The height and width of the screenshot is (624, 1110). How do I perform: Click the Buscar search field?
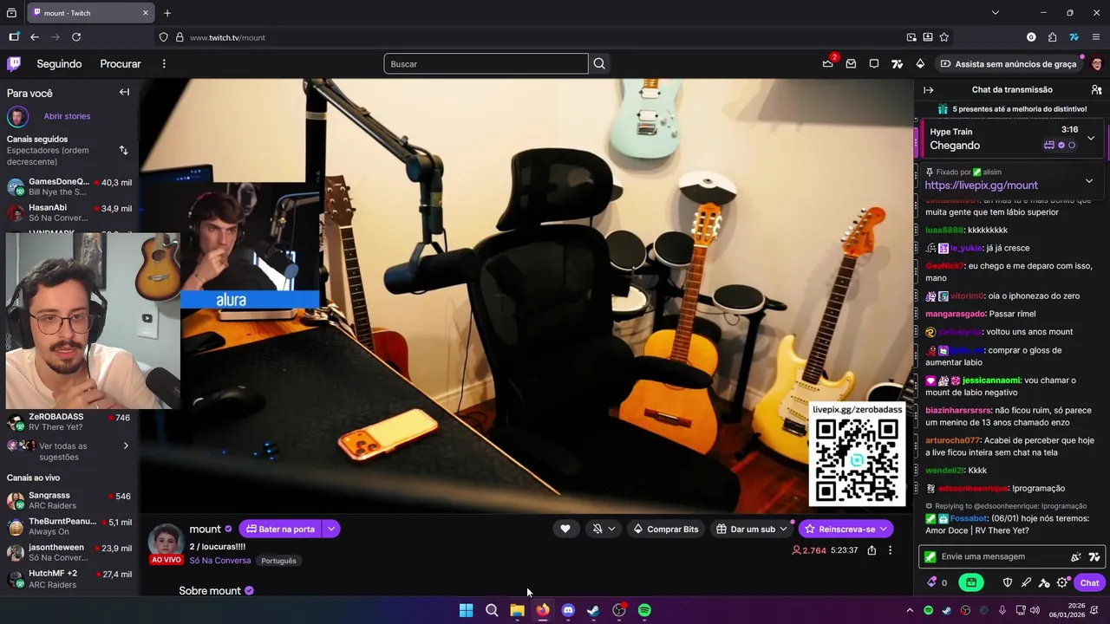point(486,63)
